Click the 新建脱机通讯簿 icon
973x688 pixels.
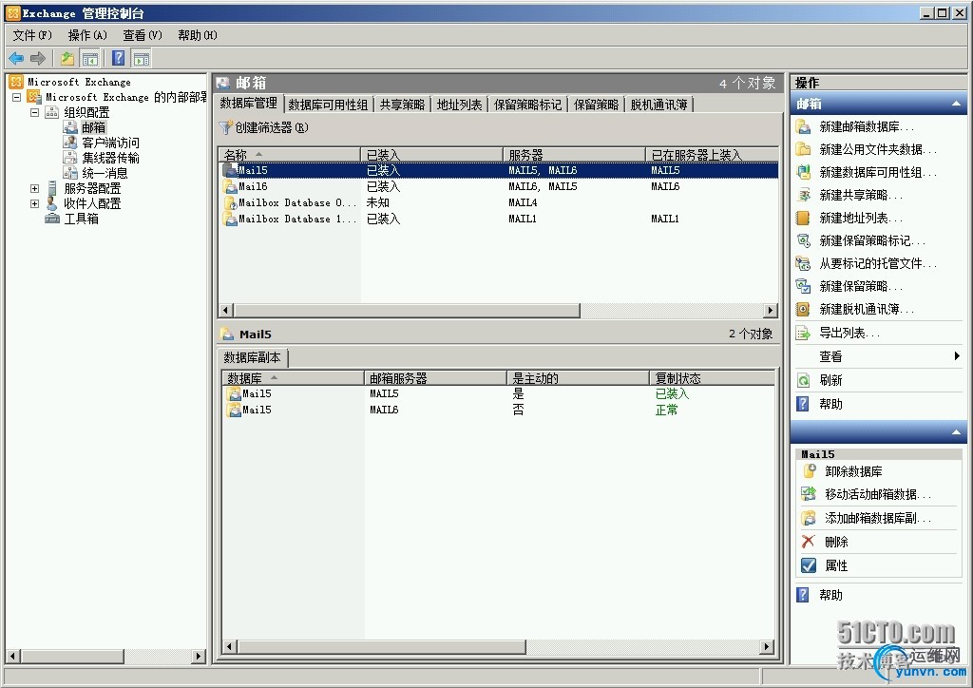click(804, 309)
